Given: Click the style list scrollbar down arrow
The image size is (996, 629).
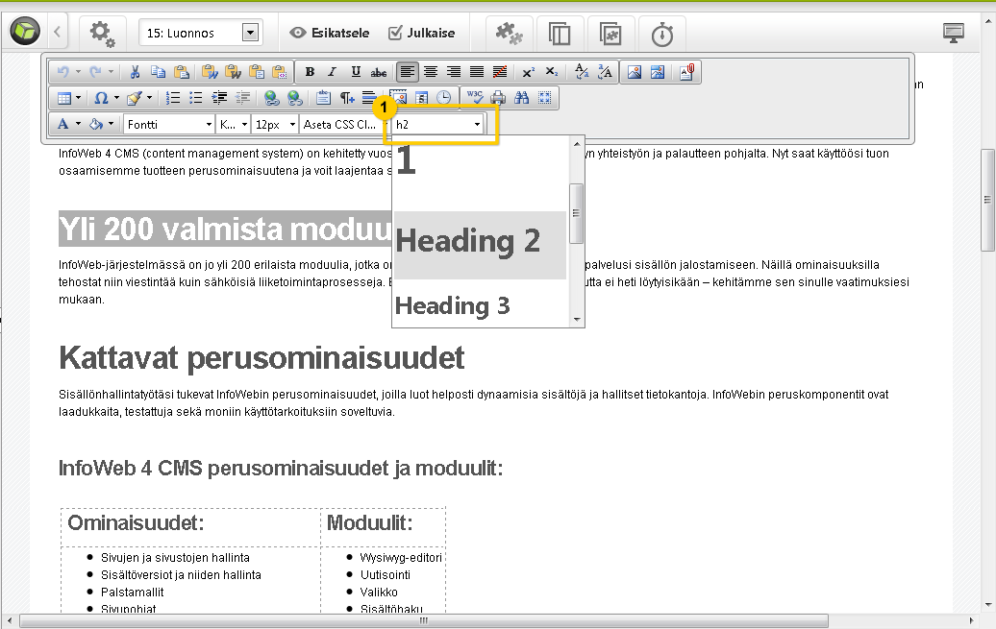Looking at the screenshot, I should (x=577, y=320).
